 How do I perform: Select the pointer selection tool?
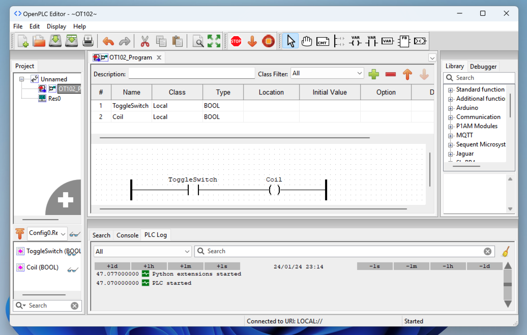[x=290, y=41]
